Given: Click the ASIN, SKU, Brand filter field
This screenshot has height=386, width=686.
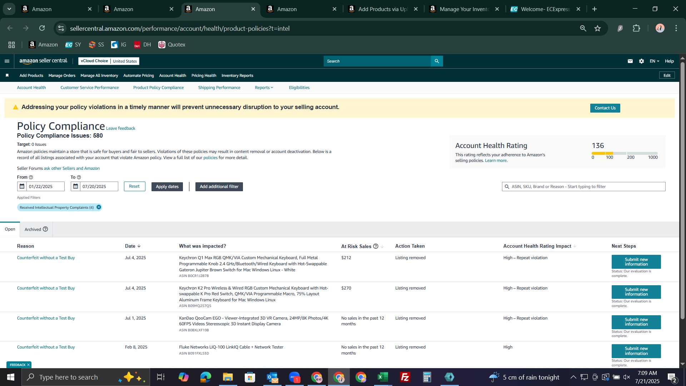Looking at the screenshot, I should pyautogui.click(x=583, y=187).
